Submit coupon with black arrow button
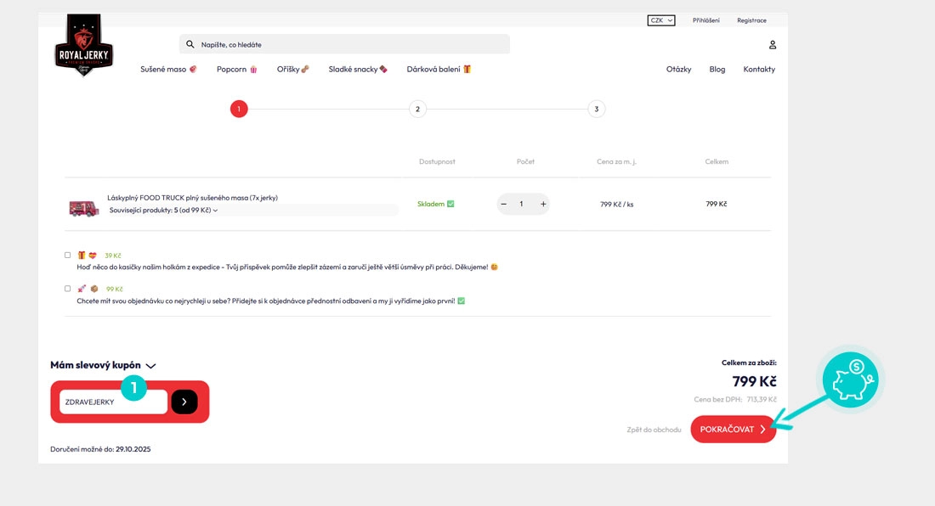 click(x=184, y=402)
